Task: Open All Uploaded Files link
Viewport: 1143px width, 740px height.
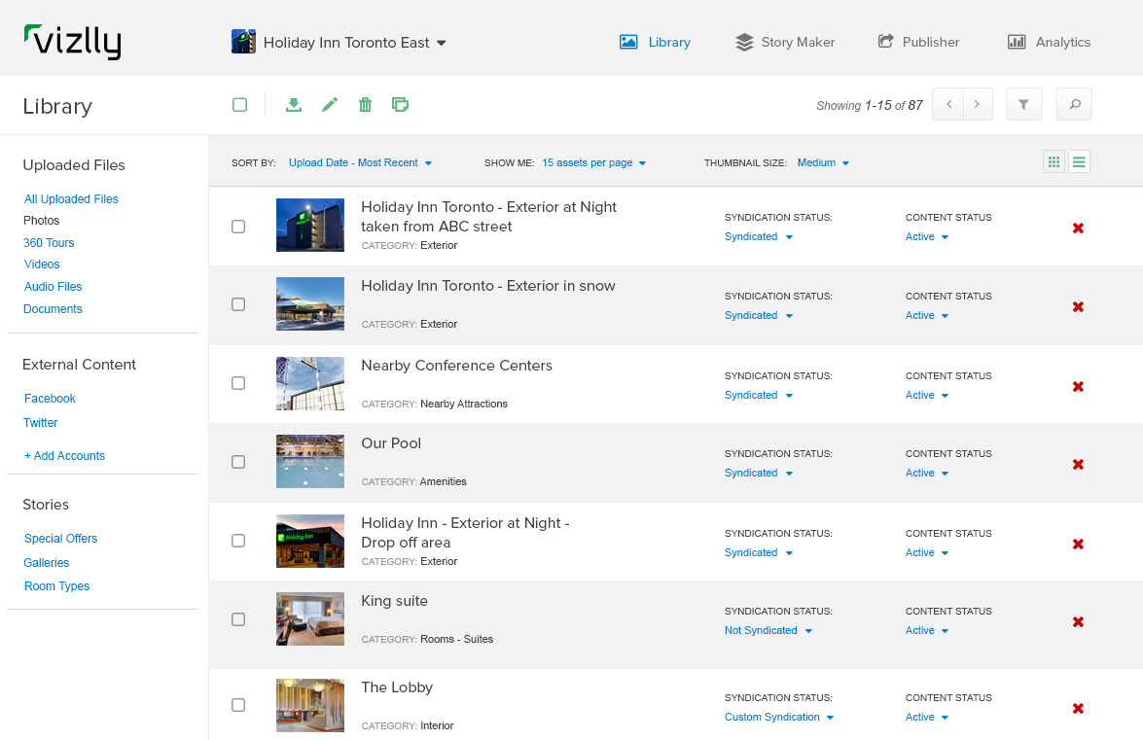Action: (x=71, y=198)
